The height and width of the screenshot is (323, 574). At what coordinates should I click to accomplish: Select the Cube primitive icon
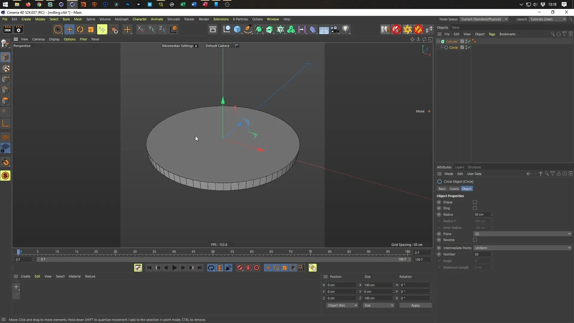click(237, 29)
